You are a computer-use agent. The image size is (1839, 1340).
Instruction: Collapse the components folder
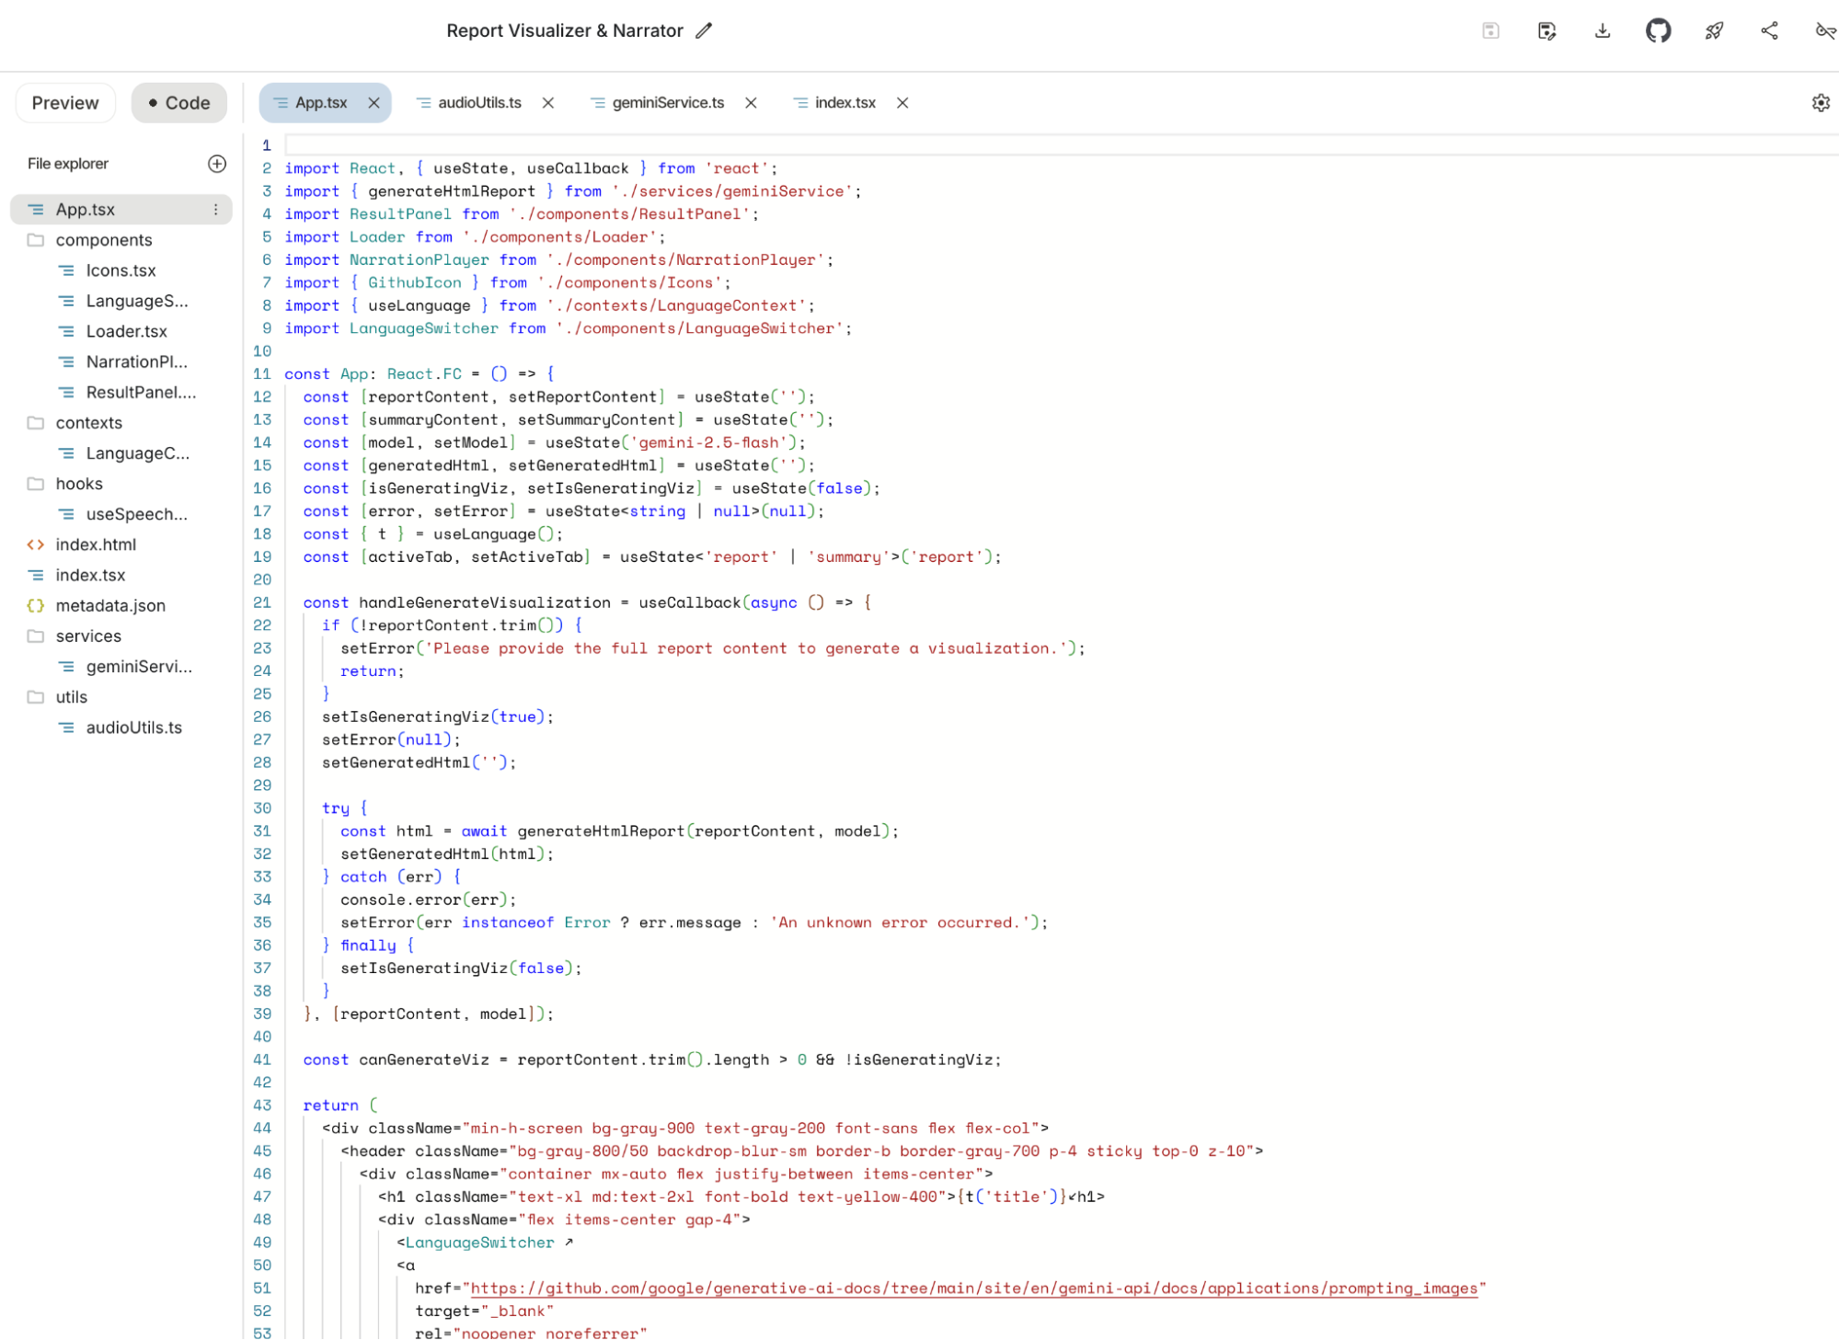[x=103, y=240]
